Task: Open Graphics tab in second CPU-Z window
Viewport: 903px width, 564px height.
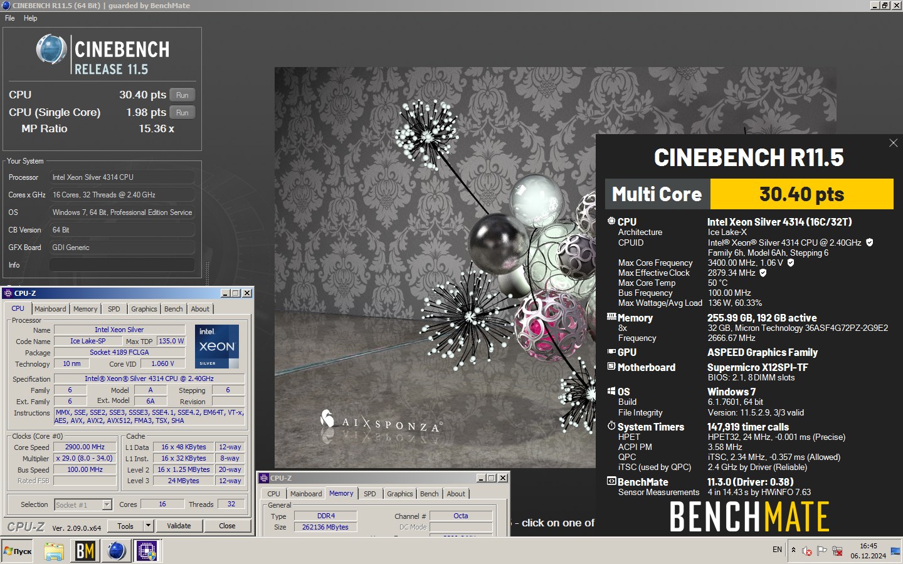Action: [400, 494]
